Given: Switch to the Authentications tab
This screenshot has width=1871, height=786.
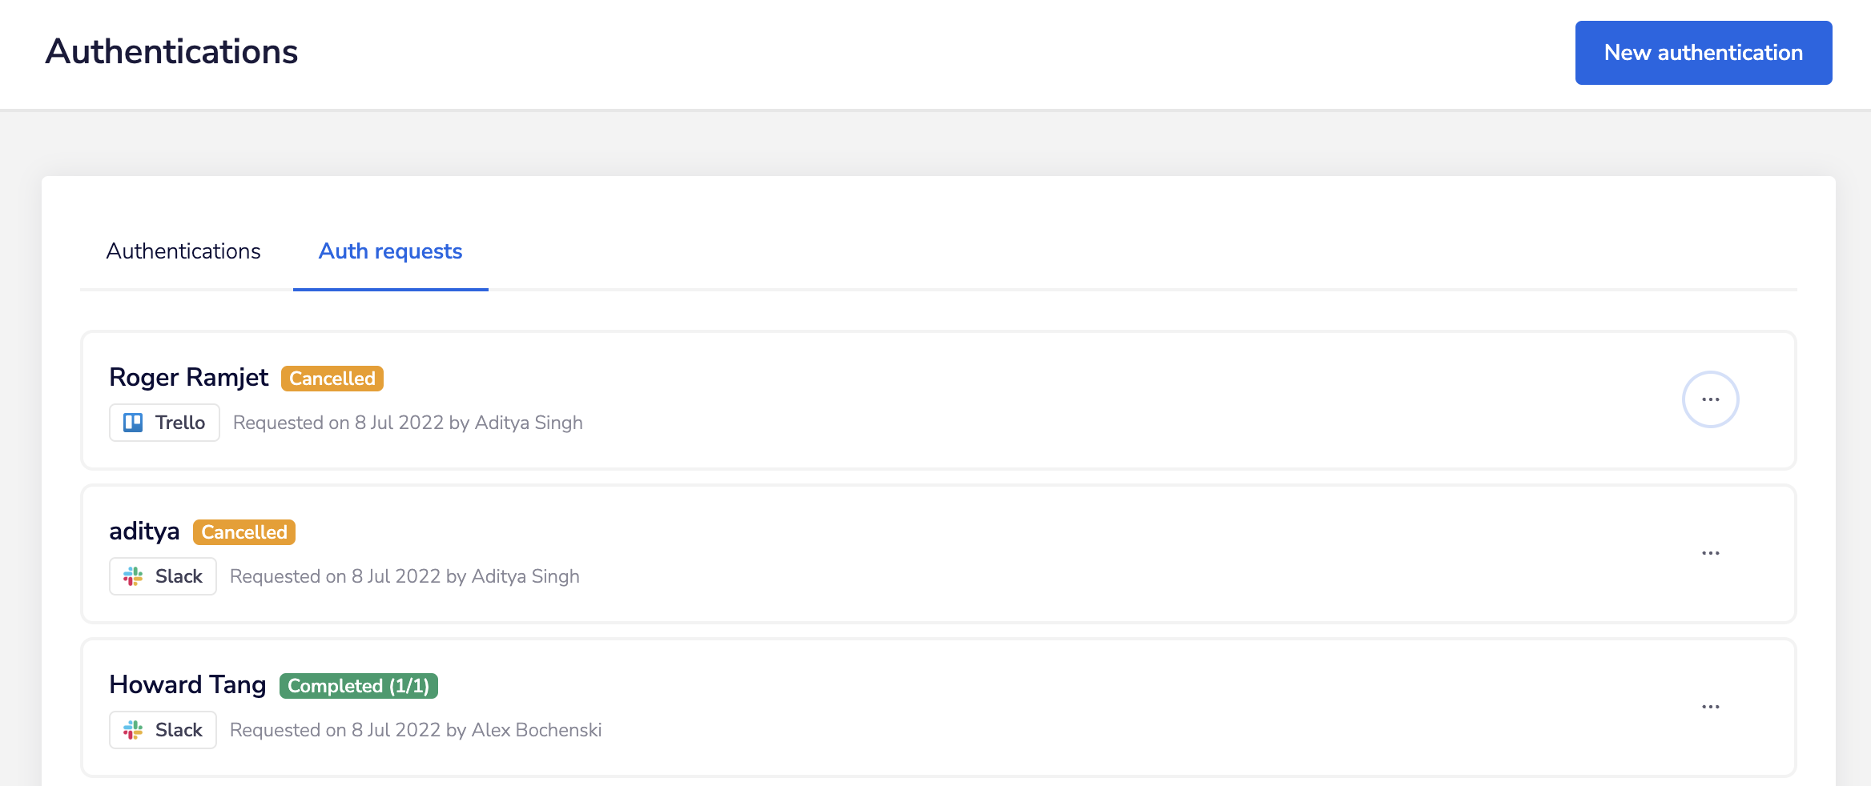Looking at the screenshot, I should point(183,251).
